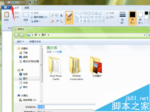This screenshot has width=150, height=112.
Task: Select 下载 in the navigation pane
Action: (23, 53)
